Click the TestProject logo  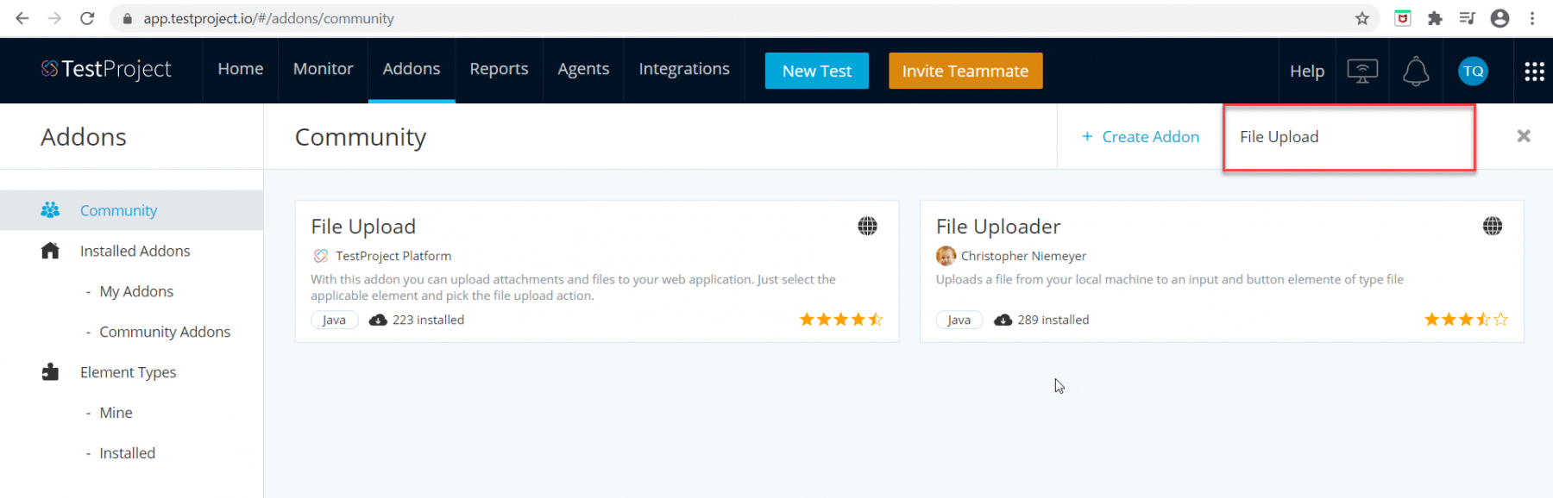coord(106,69)
